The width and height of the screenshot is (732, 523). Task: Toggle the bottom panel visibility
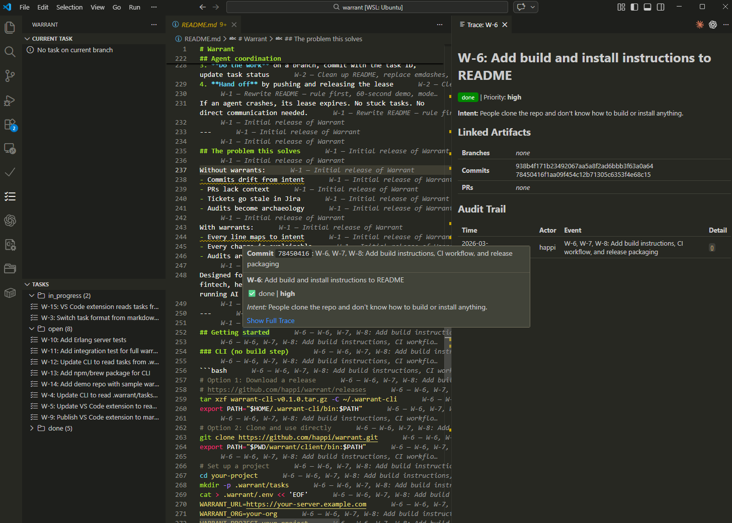click(x=647, y=7)
